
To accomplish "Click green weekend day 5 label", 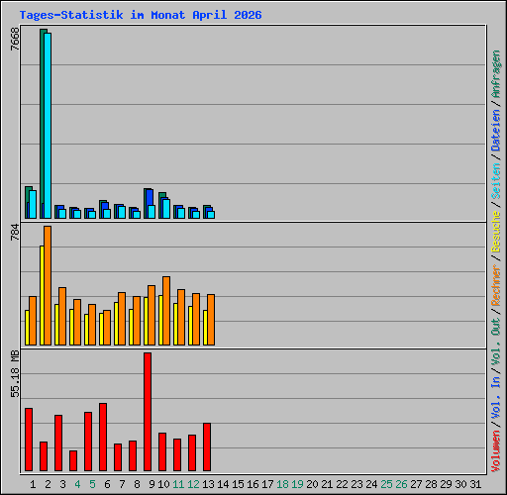I will (x=92, y=484).
